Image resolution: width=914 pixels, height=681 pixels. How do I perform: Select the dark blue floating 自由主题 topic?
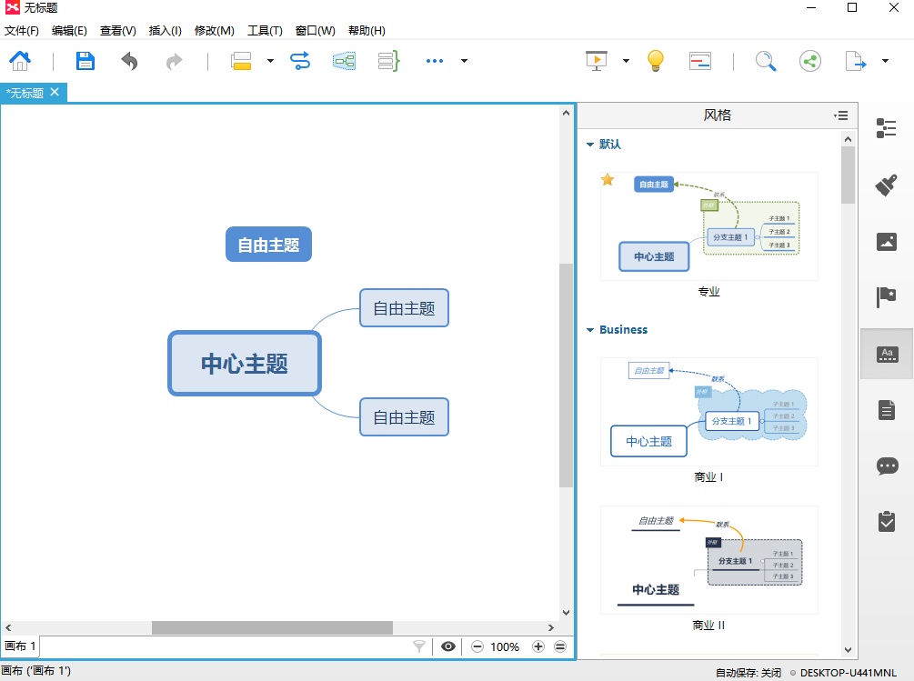point(268,244)
